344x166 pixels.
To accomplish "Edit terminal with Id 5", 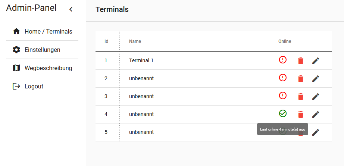I will click(x=316, y=132).
